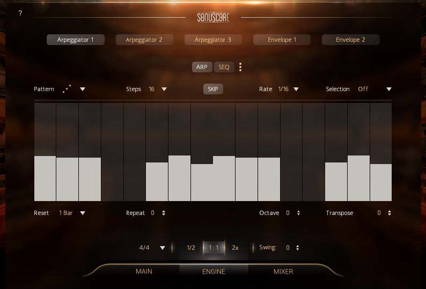Click the Octave value stepper arrows
The image size is (426, 289).
[298, 213]
